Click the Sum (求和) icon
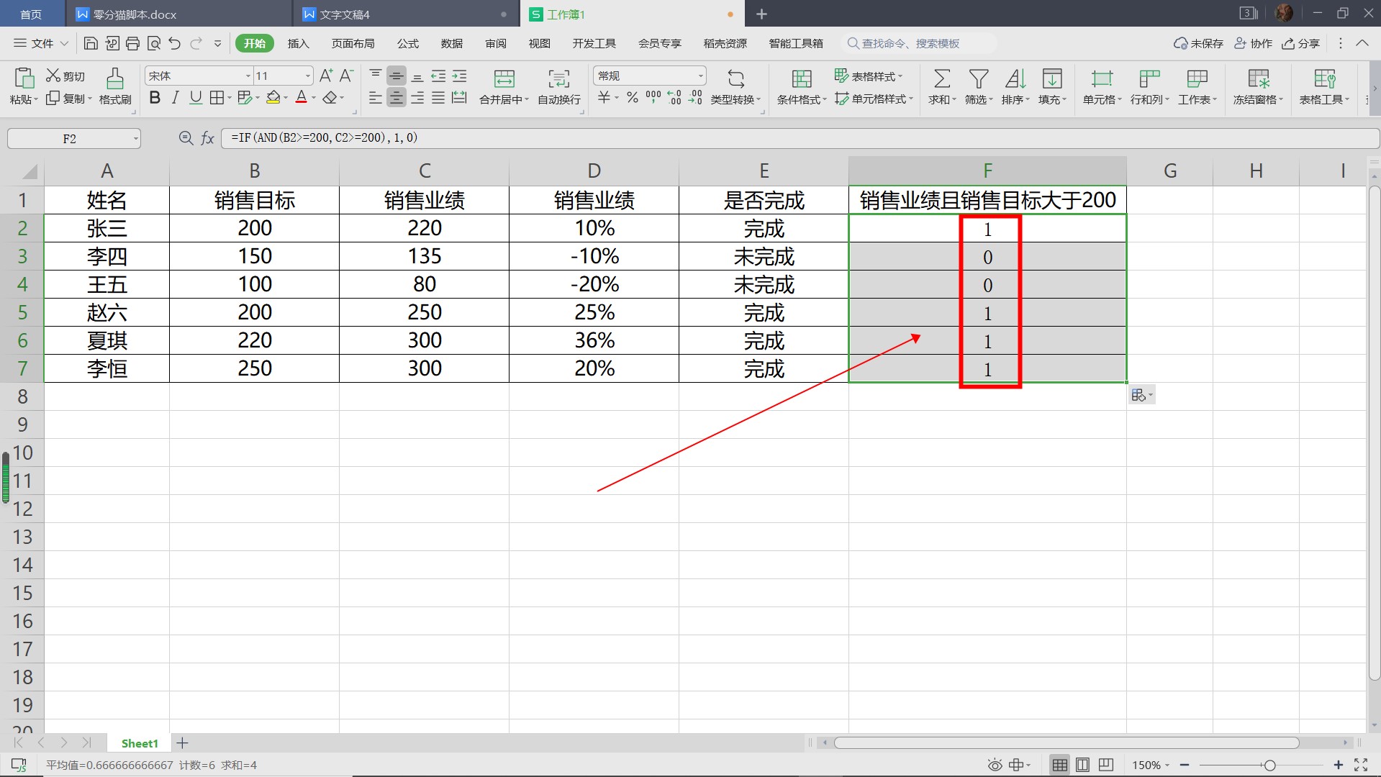Screen dimensions: 1381x777 click(941, 78)
